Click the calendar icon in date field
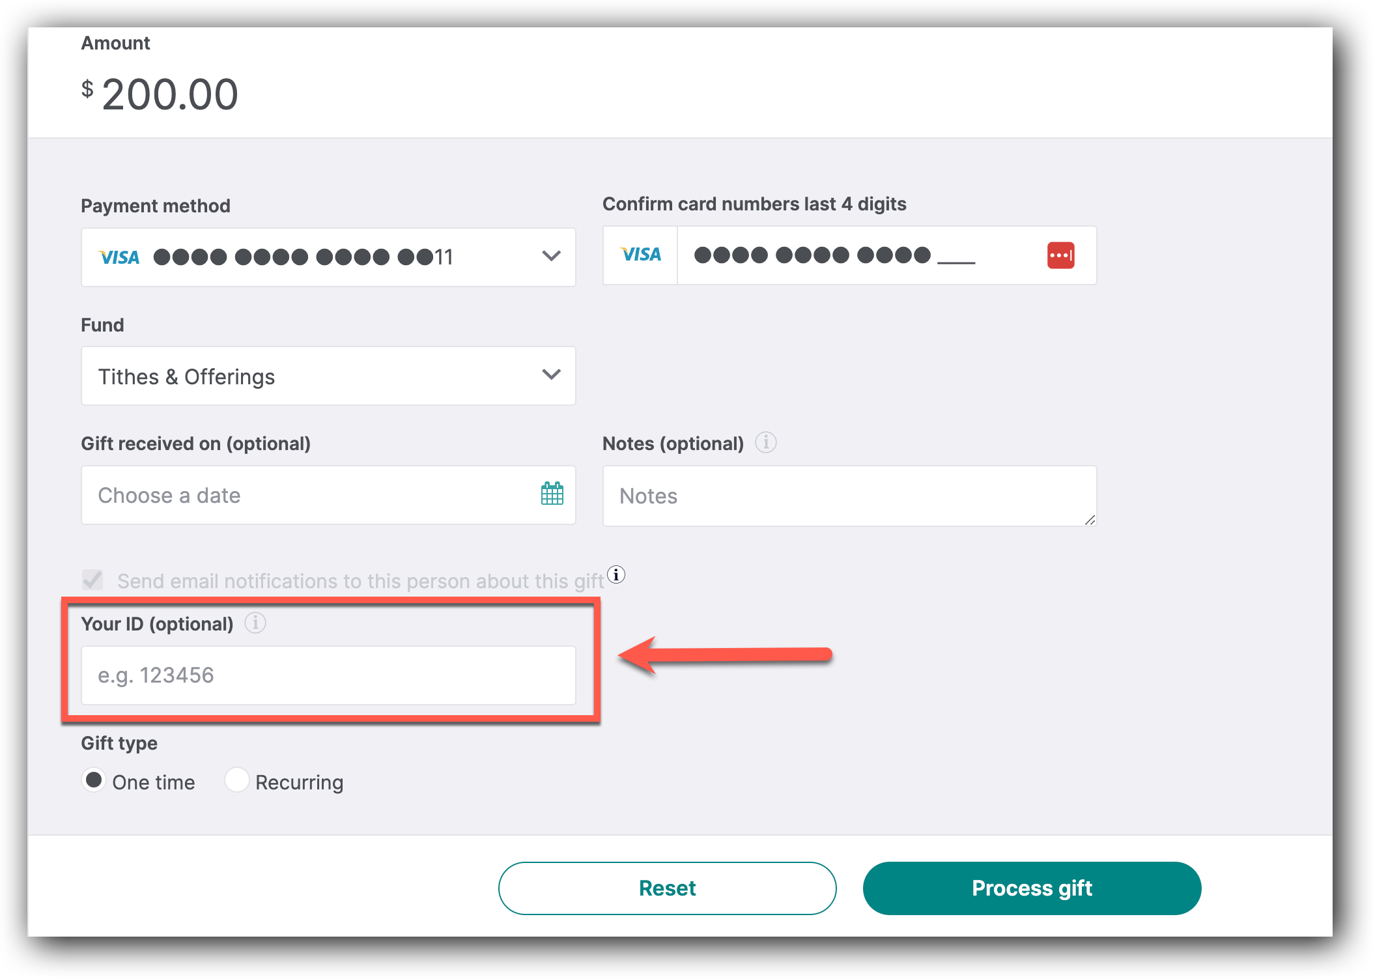The height and width of the screenshot is (977, 1373). tap(552, 494)
